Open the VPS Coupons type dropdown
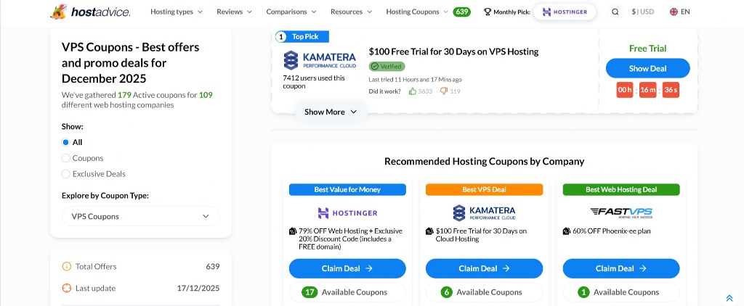The width and height of the screenshot is (744, 306). pos(141,216)
